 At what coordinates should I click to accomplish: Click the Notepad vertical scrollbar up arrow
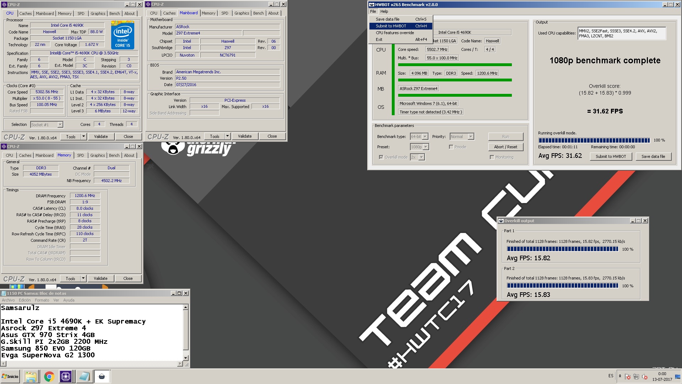point(186,307)
